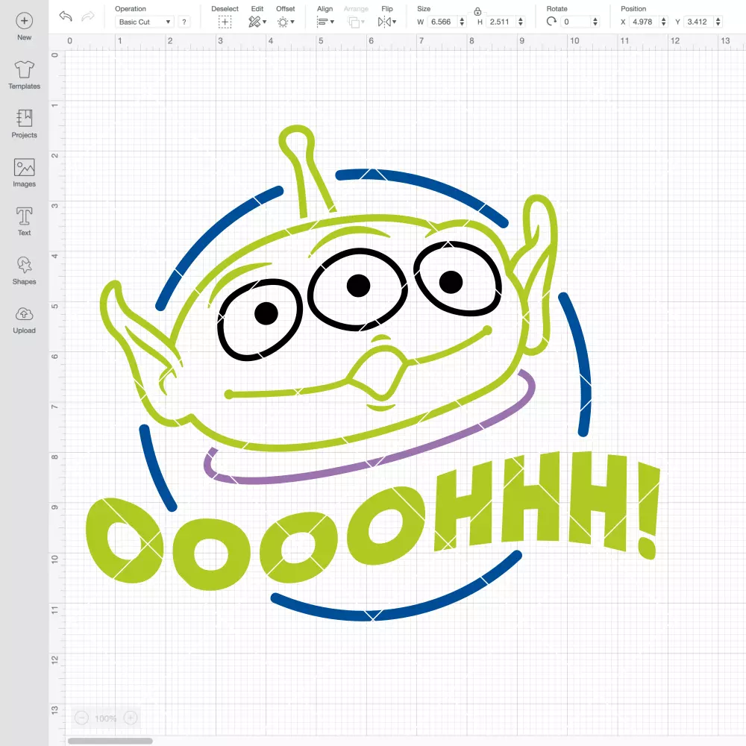The width and height of the screenshot is (746, 746).
Task: Increase the Rotate value stepper
Action: pyautogui.click(x=595, y=19)
